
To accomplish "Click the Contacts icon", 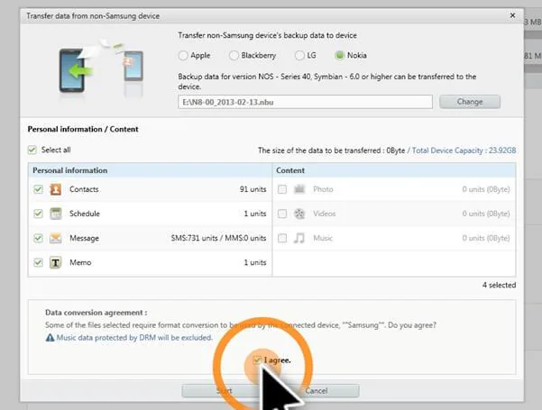I will click(56, 189).
